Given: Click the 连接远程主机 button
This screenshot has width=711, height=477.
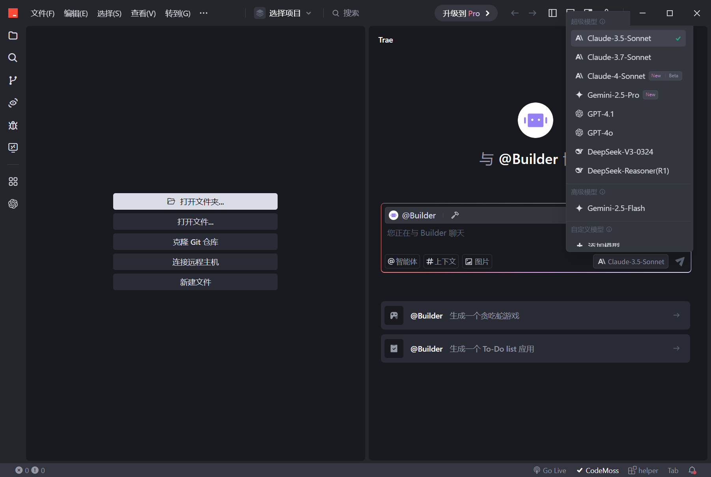Looking at the screenshot, I should pyautogui.click(x=195, y=262).
